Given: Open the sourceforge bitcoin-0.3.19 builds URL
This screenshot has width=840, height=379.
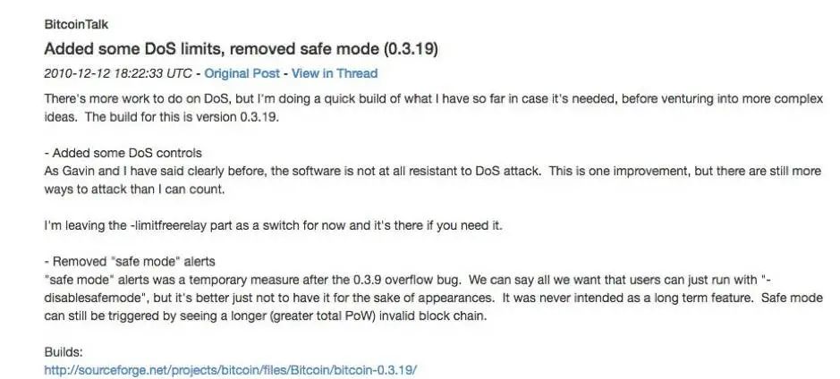Looking at the screenshot, I should click(x=231, y=369).
